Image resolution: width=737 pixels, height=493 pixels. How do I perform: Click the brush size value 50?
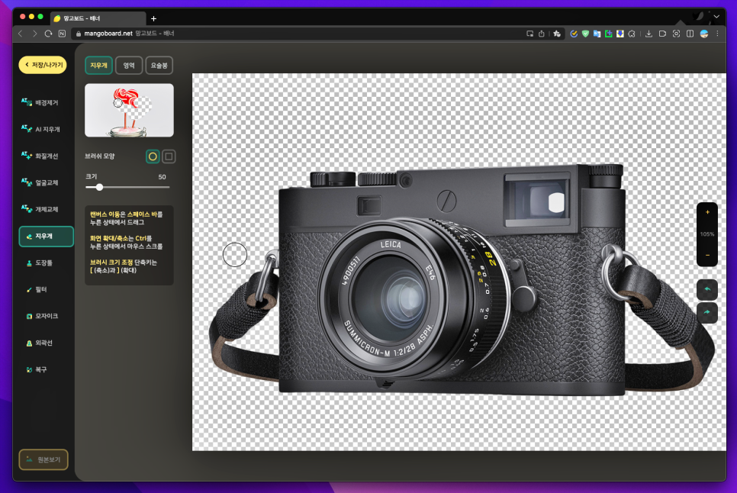(163, 177)
